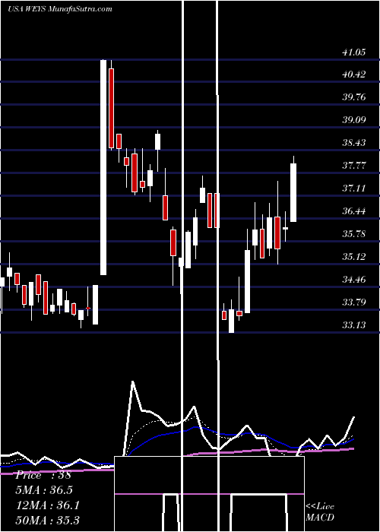Select the 39.76 price axis label
Image resolution: width=380 pixels, height=532 pixels.
click(x=353, y=97)
